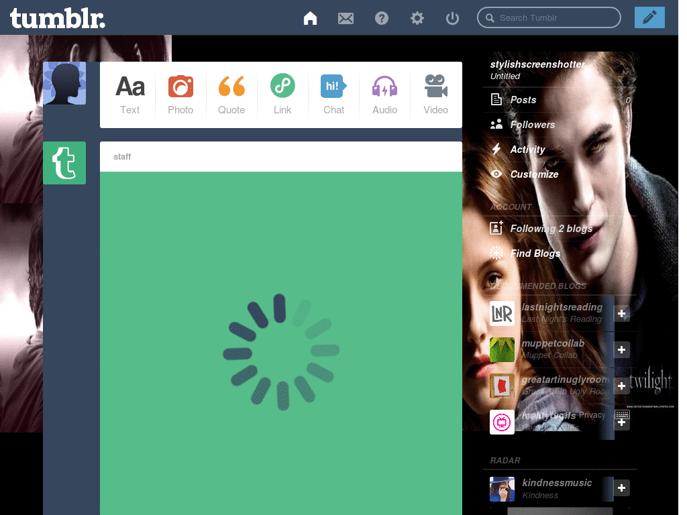Follow lastnightsreading with the plus button
Viewport: 687px width, 515px height.
pos(621,314)
